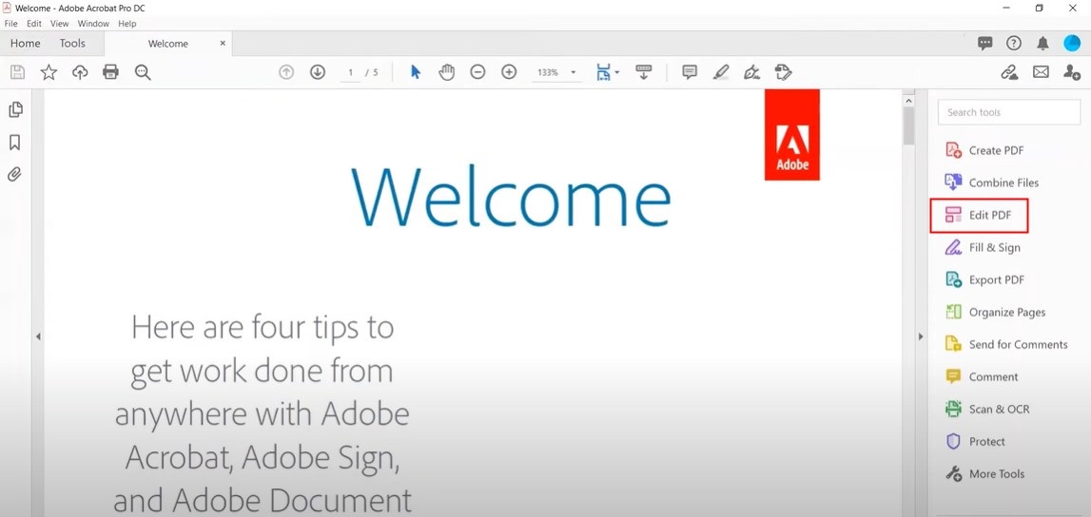Click the stamp tool icon
Screen dimensions: 1091x517
[784, 71]
